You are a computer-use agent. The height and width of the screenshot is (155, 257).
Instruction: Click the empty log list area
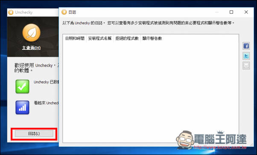click(151, 92)
